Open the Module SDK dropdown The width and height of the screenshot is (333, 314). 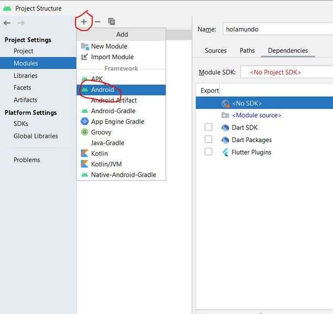(x=286, y=72)
